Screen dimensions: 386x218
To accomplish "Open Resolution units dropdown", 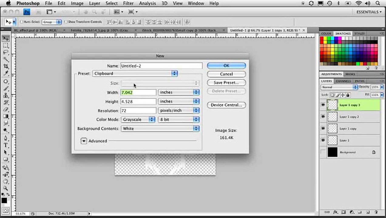I will point(179,111).
